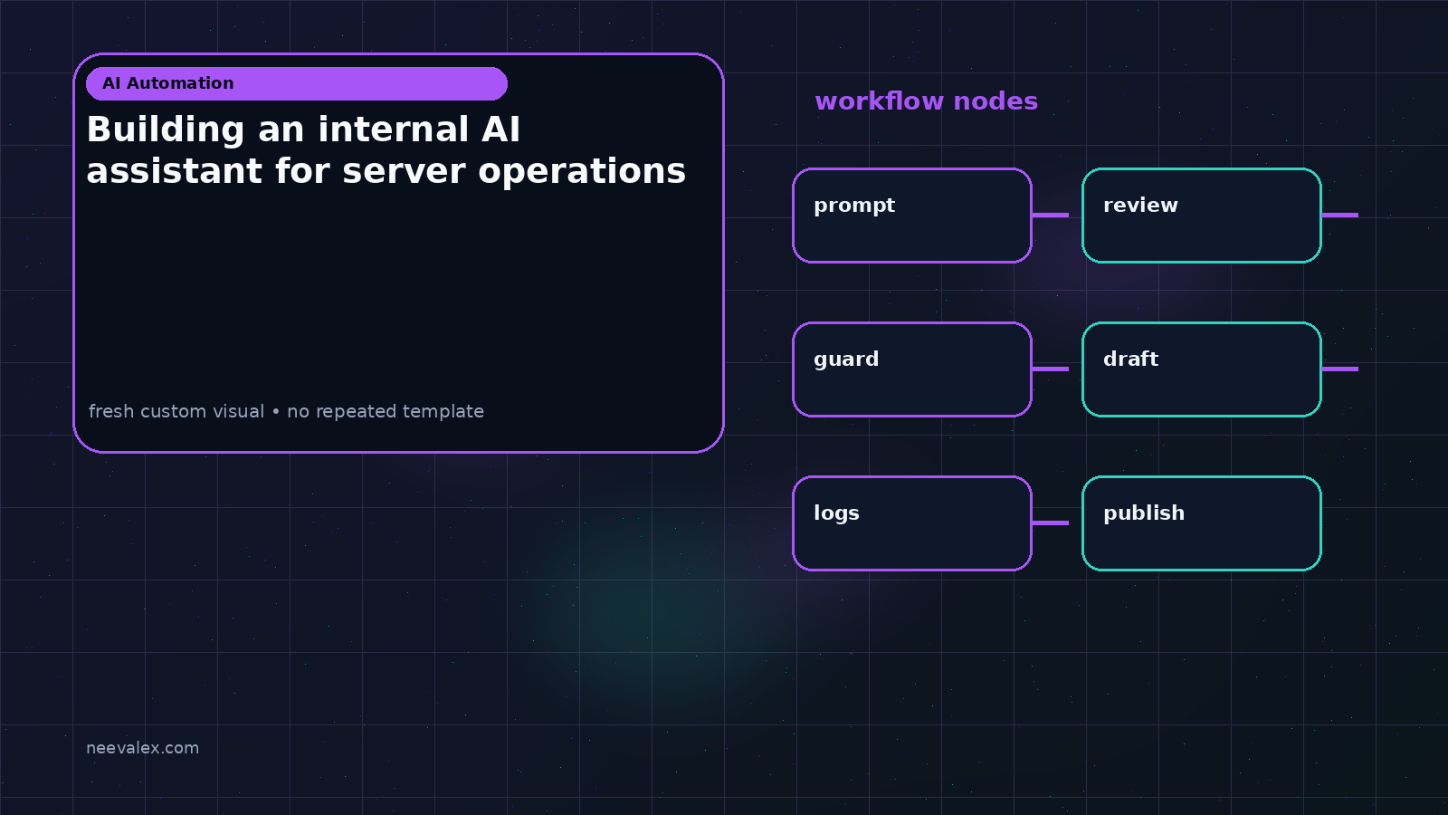This screenshot has width=1448, height=815.
Task: Click the 'Building an internal AI assistant' title
Action: click(386, 150)
